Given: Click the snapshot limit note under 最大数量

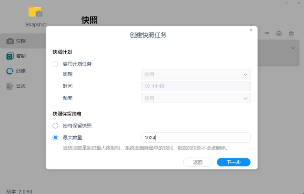Looking at the screenshot, I should pyautogui.click(x=145, y=148).
